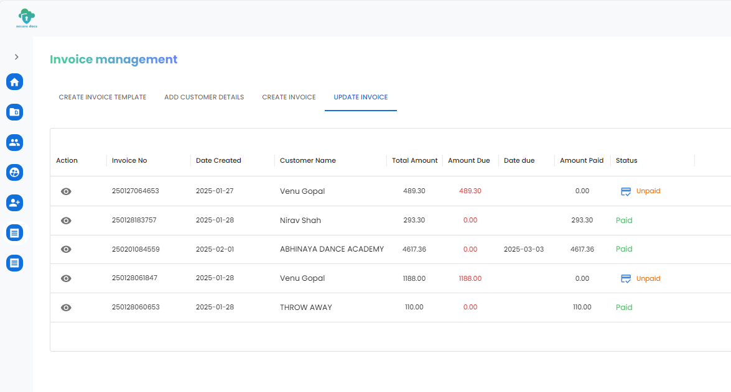
Task: Click invoice number 250127064653
Action: coord(135,191)
